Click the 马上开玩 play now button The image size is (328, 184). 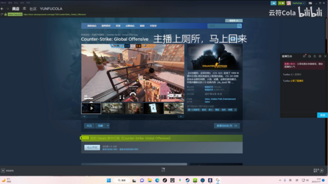(92, 148)
